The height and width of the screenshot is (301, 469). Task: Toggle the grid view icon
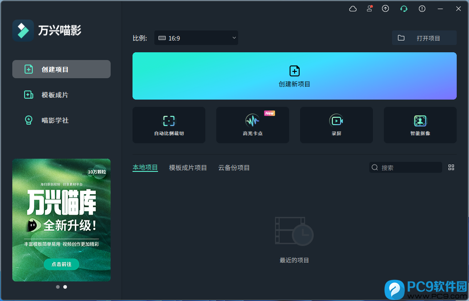pyautogui.click(x=451, y=167)
